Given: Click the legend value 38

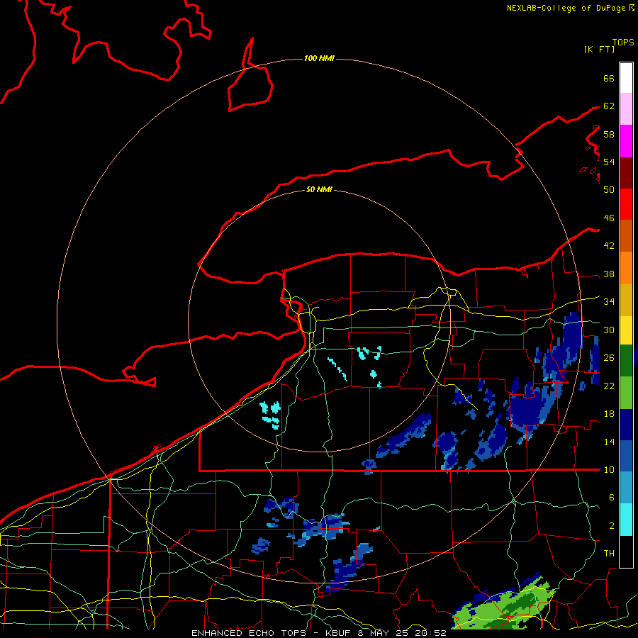Looking at the screenshot, I should tap(609, 274).
